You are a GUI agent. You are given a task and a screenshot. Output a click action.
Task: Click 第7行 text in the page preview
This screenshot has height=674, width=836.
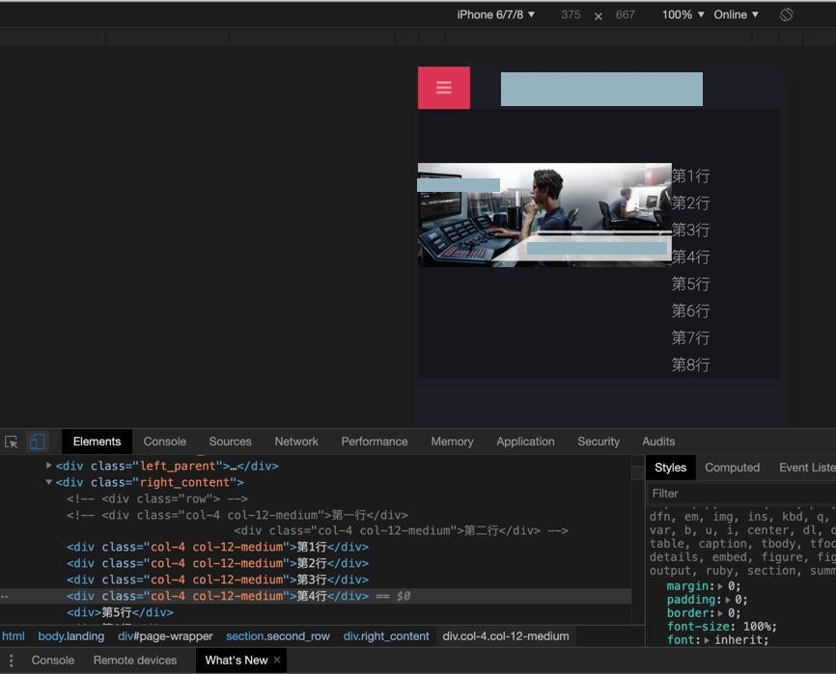(x=690, y=337)
